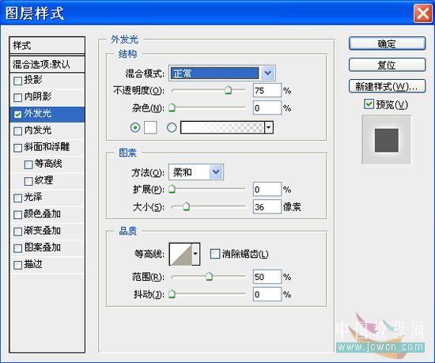Click the 确定 OK button

387,43
